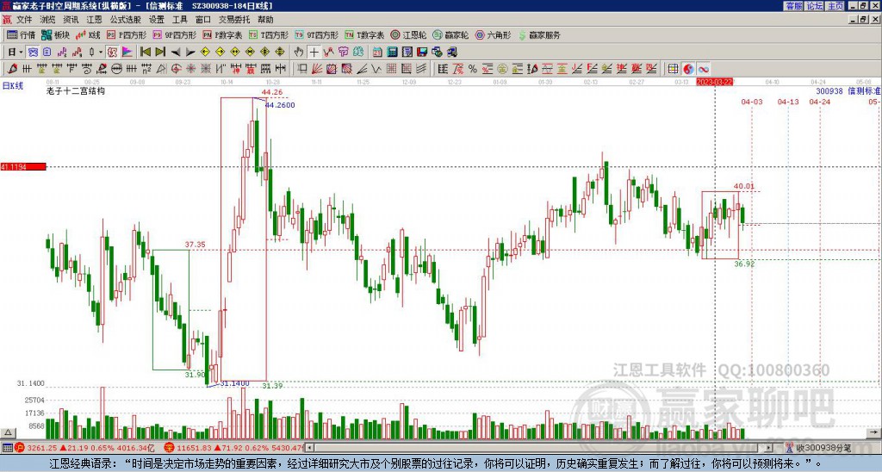Open the T数字表 tool
Screen dimensions: 882x472
[x=364, y=34]
